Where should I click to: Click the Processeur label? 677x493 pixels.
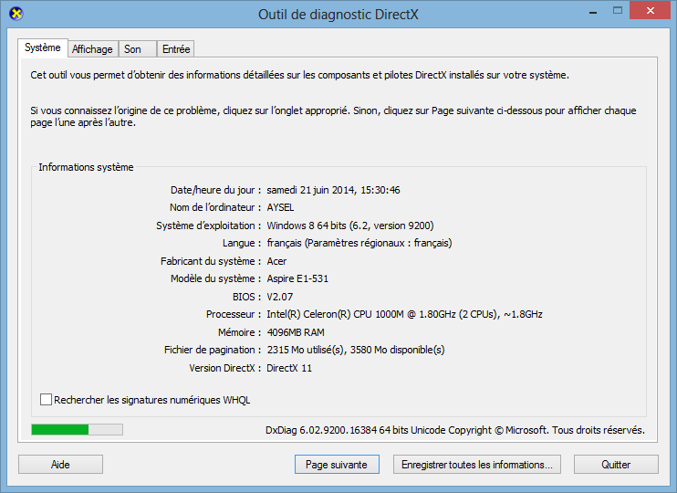point(234,314)
